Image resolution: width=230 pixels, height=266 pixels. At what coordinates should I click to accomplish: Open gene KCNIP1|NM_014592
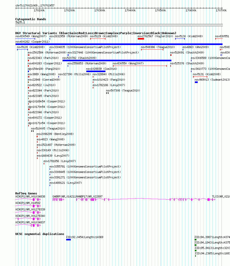pos(28,203)
